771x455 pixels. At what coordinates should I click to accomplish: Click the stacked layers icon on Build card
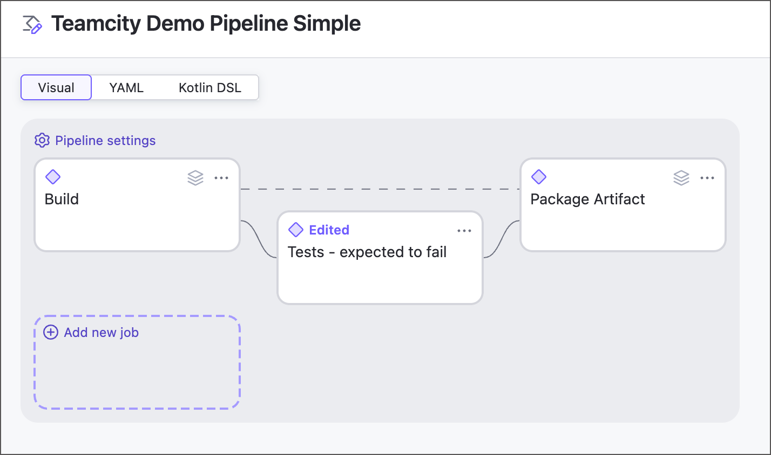195,177
